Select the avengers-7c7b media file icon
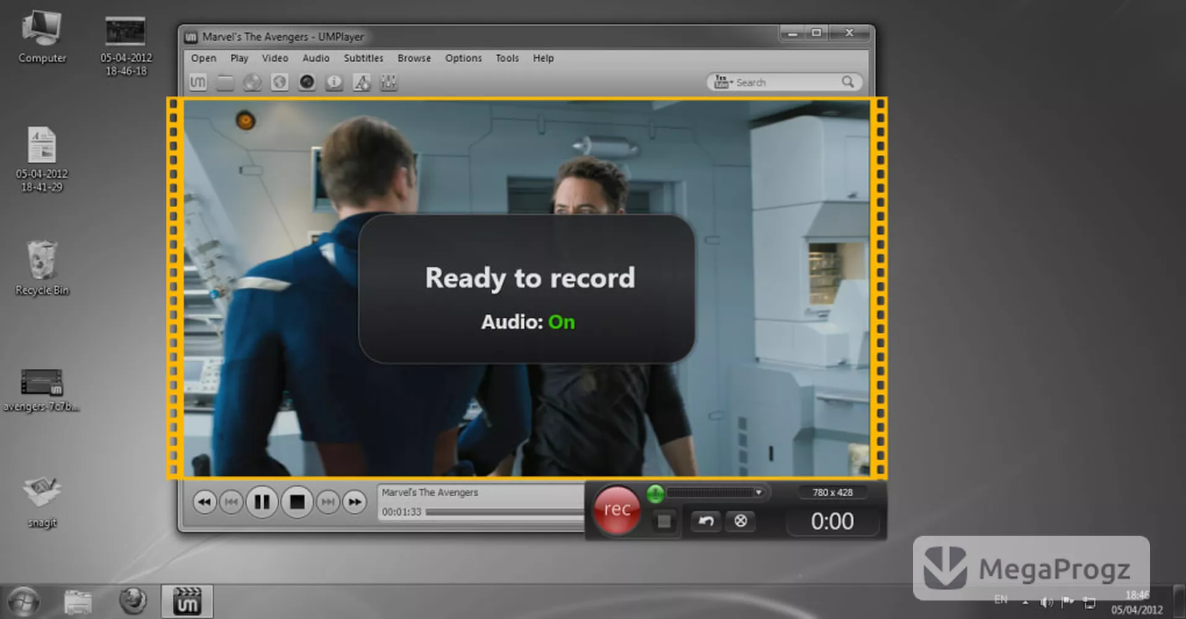 coord(41,390)
